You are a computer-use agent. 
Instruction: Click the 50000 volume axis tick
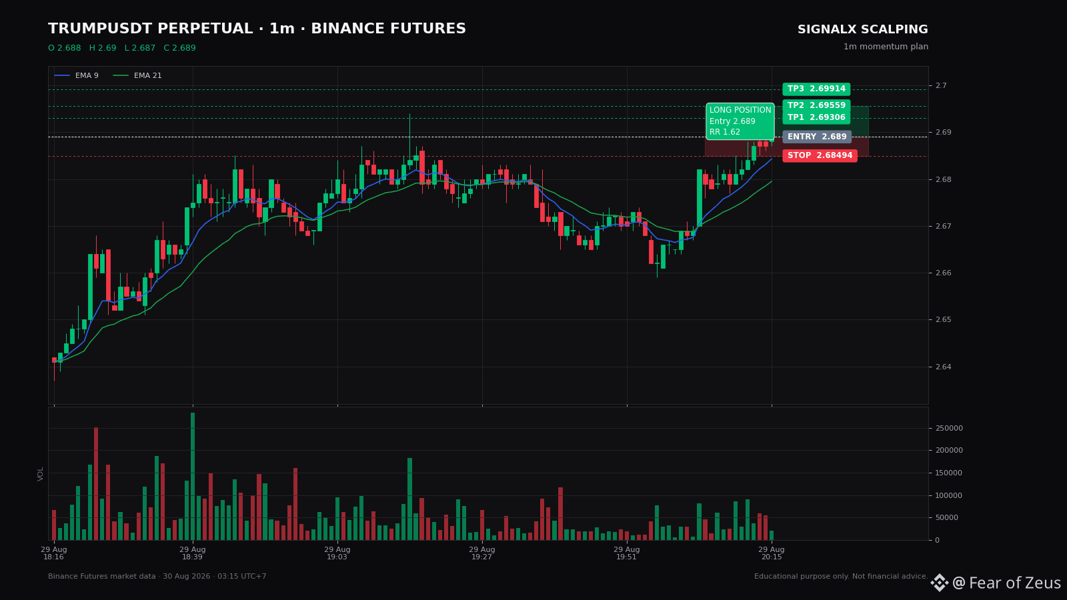coord(947,518)
